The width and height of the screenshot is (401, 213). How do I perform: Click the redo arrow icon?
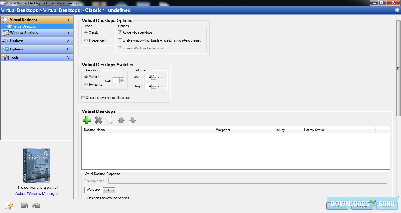click(36, 206)
